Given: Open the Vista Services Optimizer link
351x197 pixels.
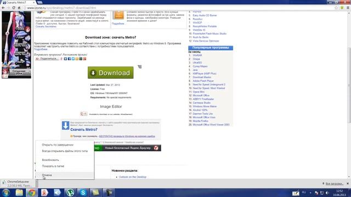Looking at the screenshot, I should pos(206,41).
